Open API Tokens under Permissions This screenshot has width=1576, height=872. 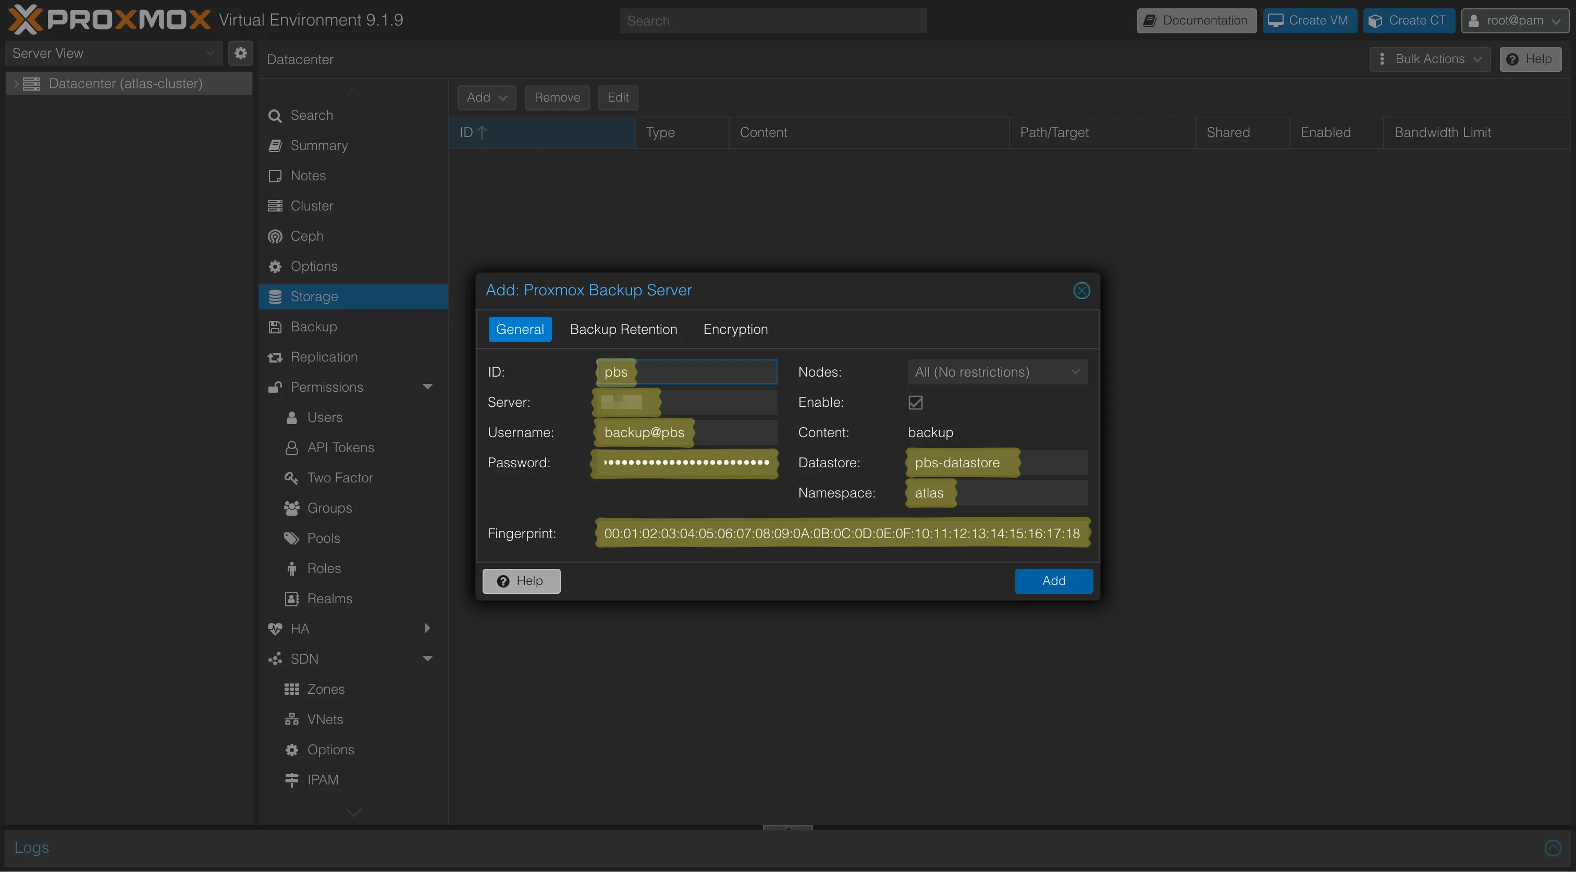pyautogui.click(x=353, y=447)
